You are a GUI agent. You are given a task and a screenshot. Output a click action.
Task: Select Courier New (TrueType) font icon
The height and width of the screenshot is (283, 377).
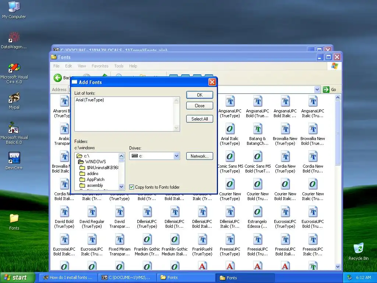[230, 189]
